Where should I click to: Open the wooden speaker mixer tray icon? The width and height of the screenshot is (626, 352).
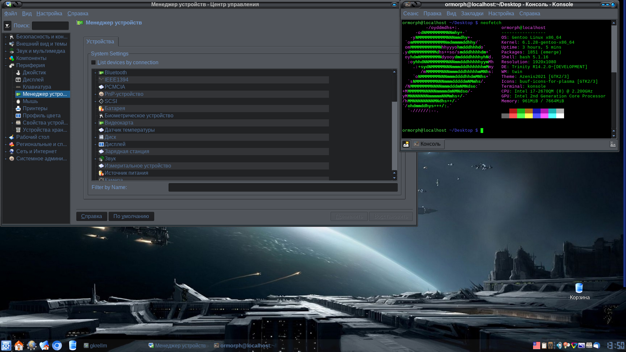coord(551,345)
